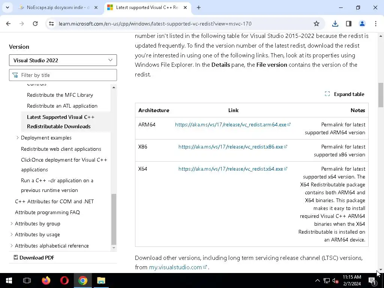Screen dimensions: 384x288
Task: Open the notification center icon
Action: 372,280
